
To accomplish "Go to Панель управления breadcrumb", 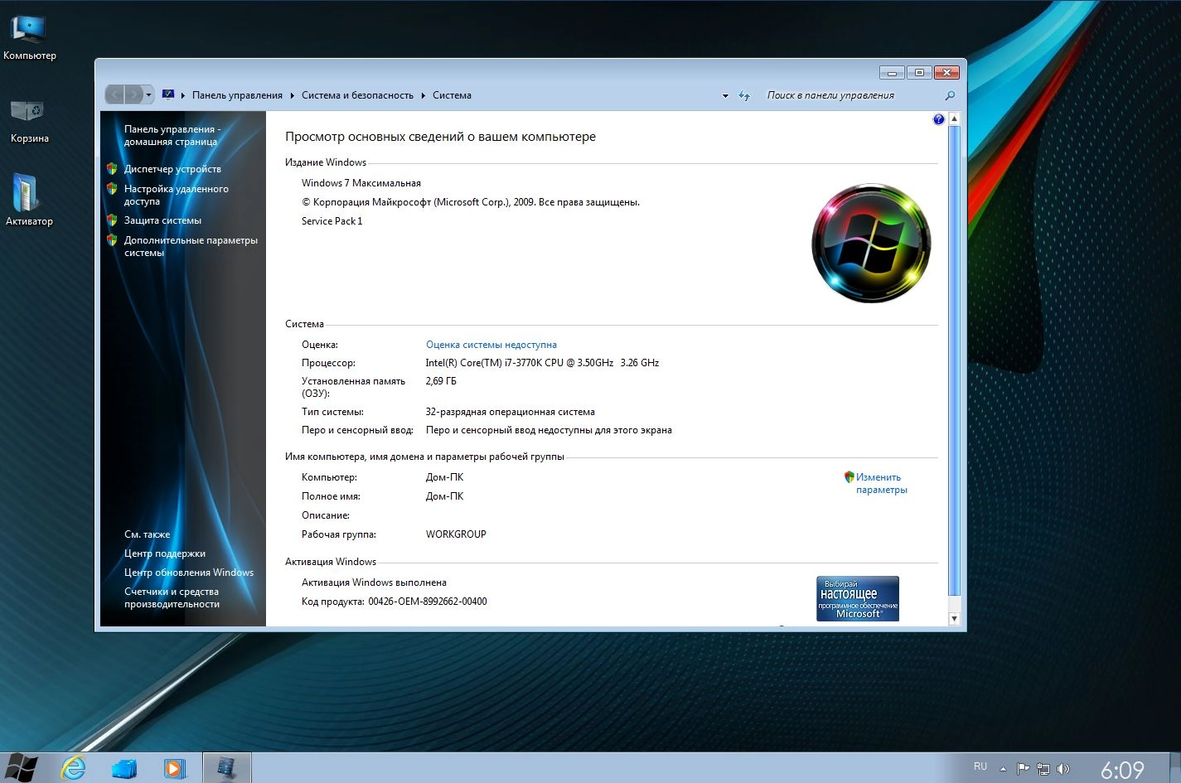I will click(237, 95).
